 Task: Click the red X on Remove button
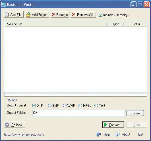tap(54, 14)
